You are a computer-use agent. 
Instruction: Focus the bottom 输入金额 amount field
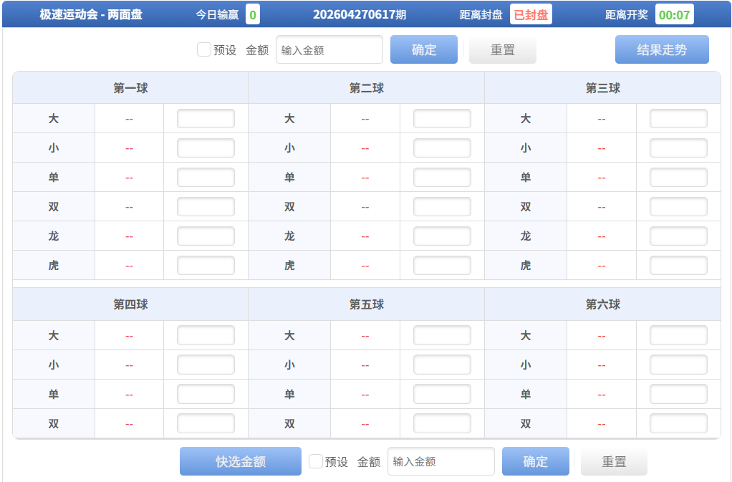tap(441, 462)
